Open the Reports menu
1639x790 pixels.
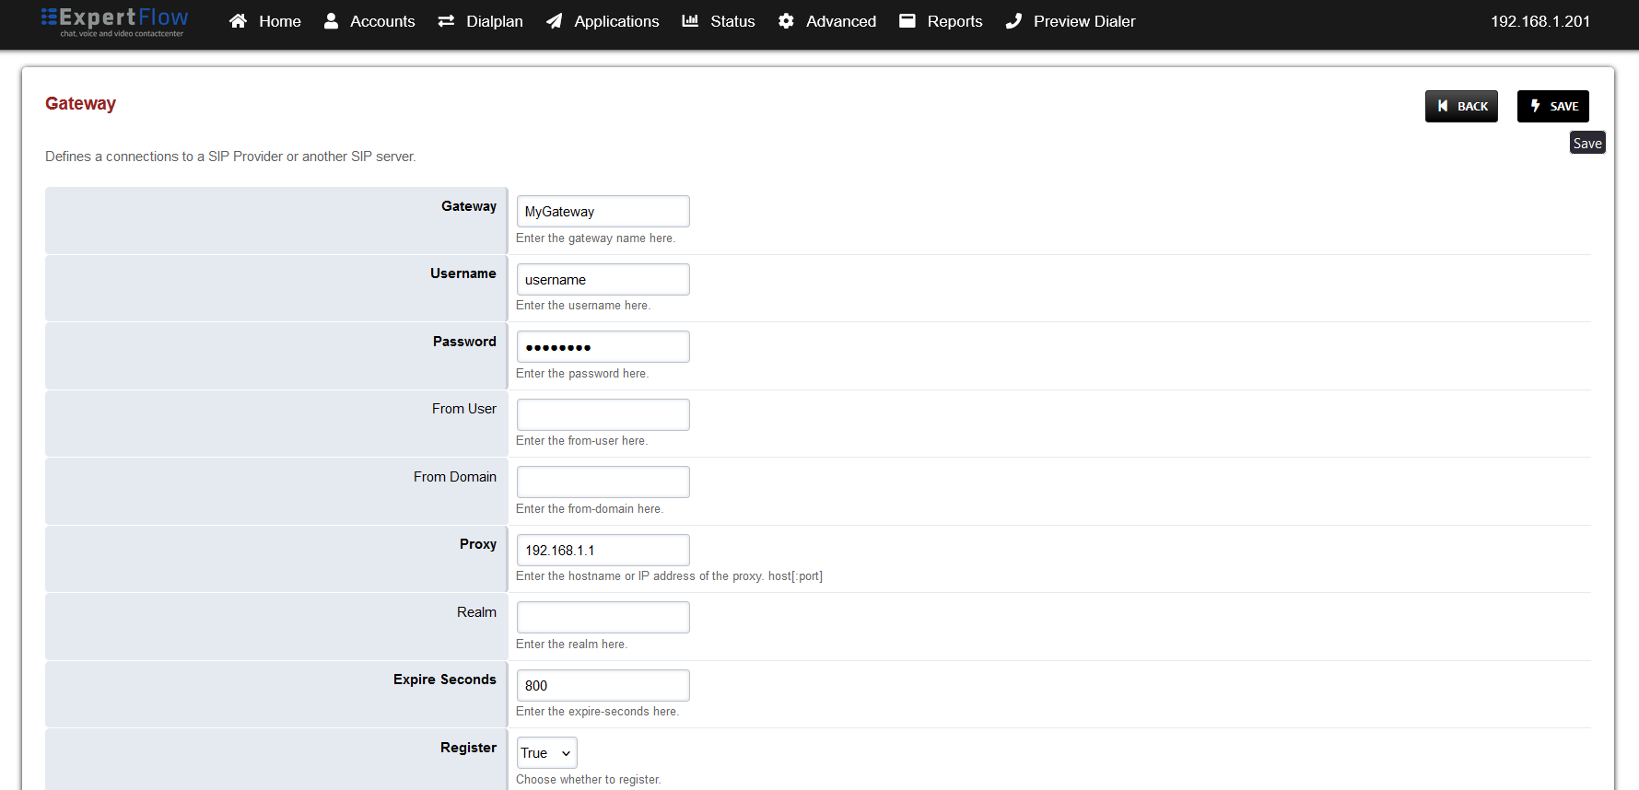pos(954,21)
